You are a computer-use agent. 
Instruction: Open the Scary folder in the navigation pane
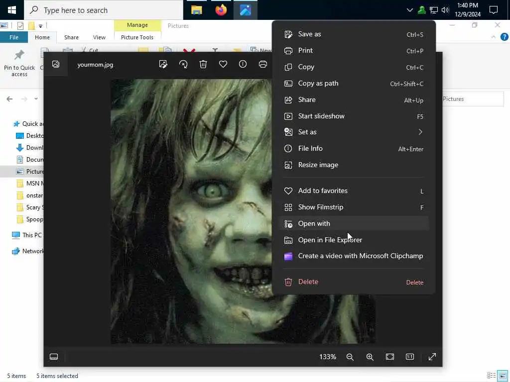pyautogui.click(x=30, y=207)
